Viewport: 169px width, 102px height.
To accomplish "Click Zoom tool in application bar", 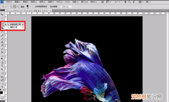I will (130, 2).
